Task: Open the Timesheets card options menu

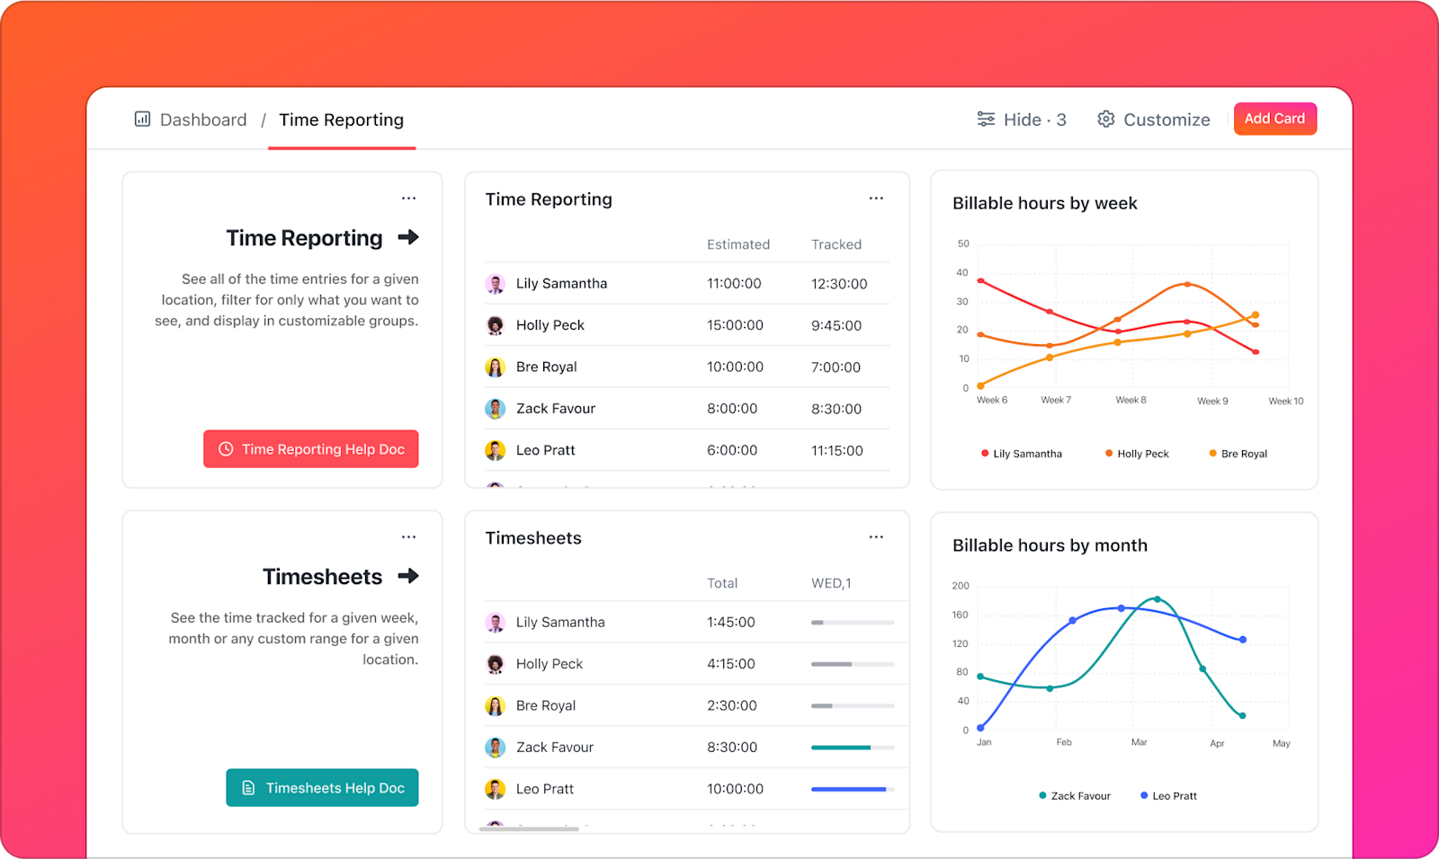Action: click(x=876, y=536)
